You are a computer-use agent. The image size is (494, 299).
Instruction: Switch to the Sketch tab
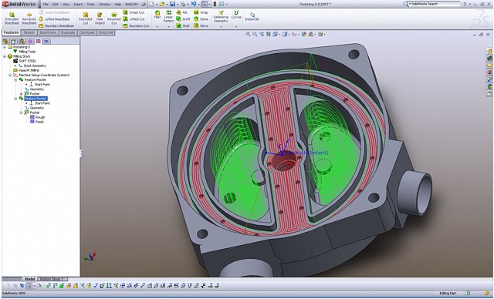[x=29, y=32]
